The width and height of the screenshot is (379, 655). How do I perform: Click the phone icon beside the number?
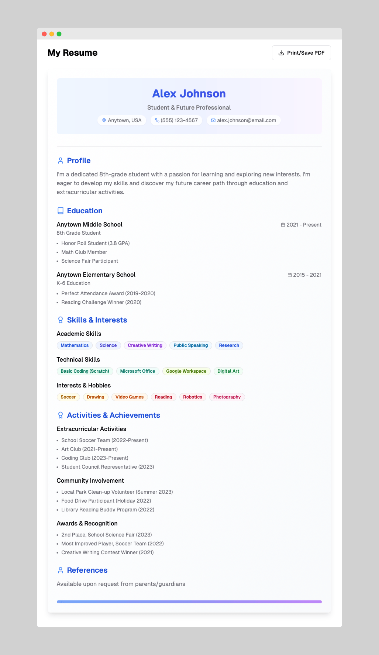(157, 120)
